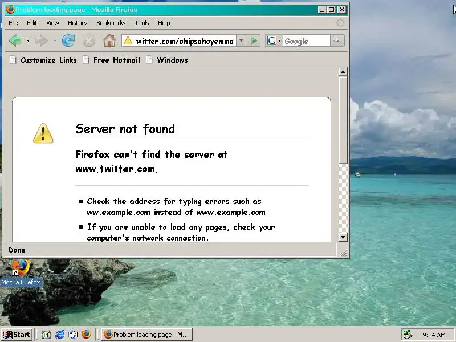This screenshot has width=456, height=342.
Task: Click the Problem loading page taskbar button
Action: (147, 335)
